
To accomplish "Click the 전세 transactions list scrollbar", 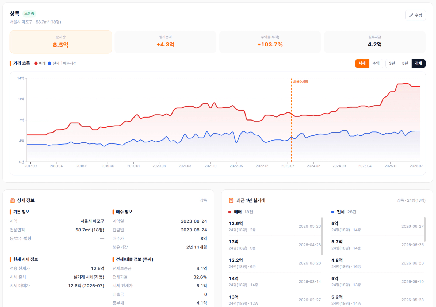I will pos(425,230).
